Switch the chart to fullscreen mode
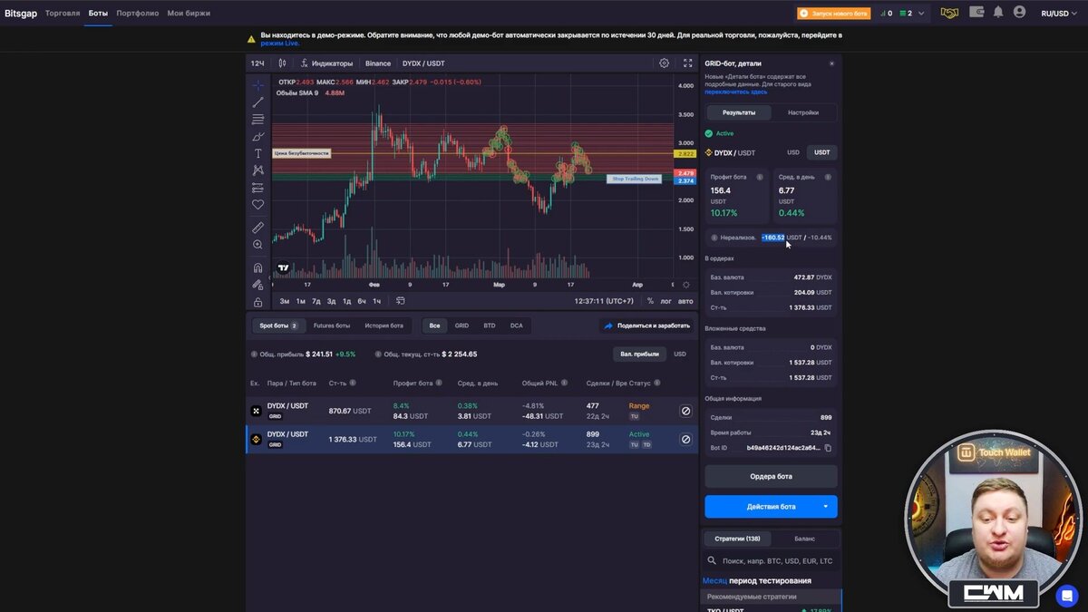The image size is (1088, 612). tap(687, 63)
